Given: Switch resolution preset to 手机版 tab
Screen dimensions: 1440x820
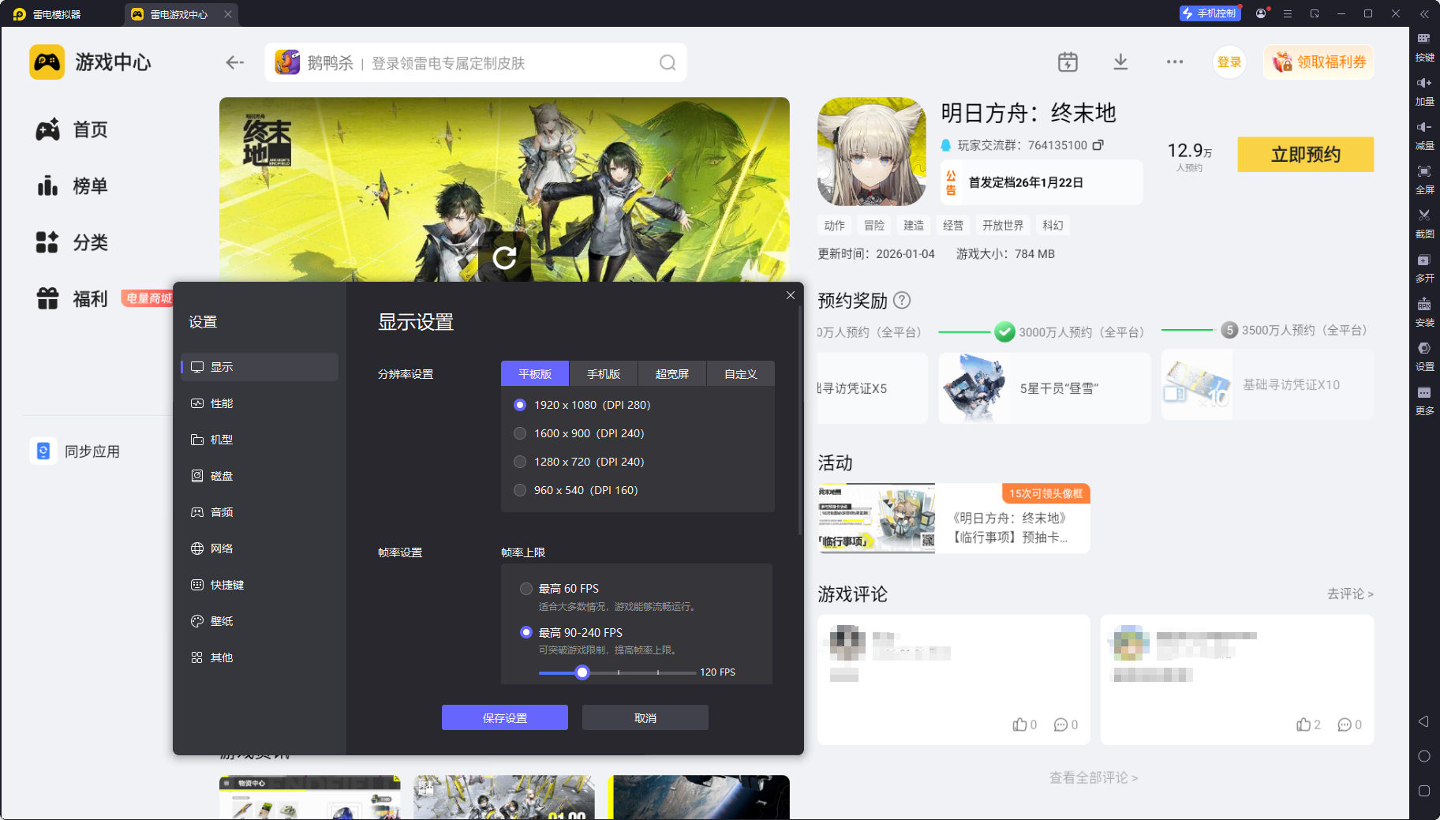Looking at the screenshot, I should [x=604, y=374].
